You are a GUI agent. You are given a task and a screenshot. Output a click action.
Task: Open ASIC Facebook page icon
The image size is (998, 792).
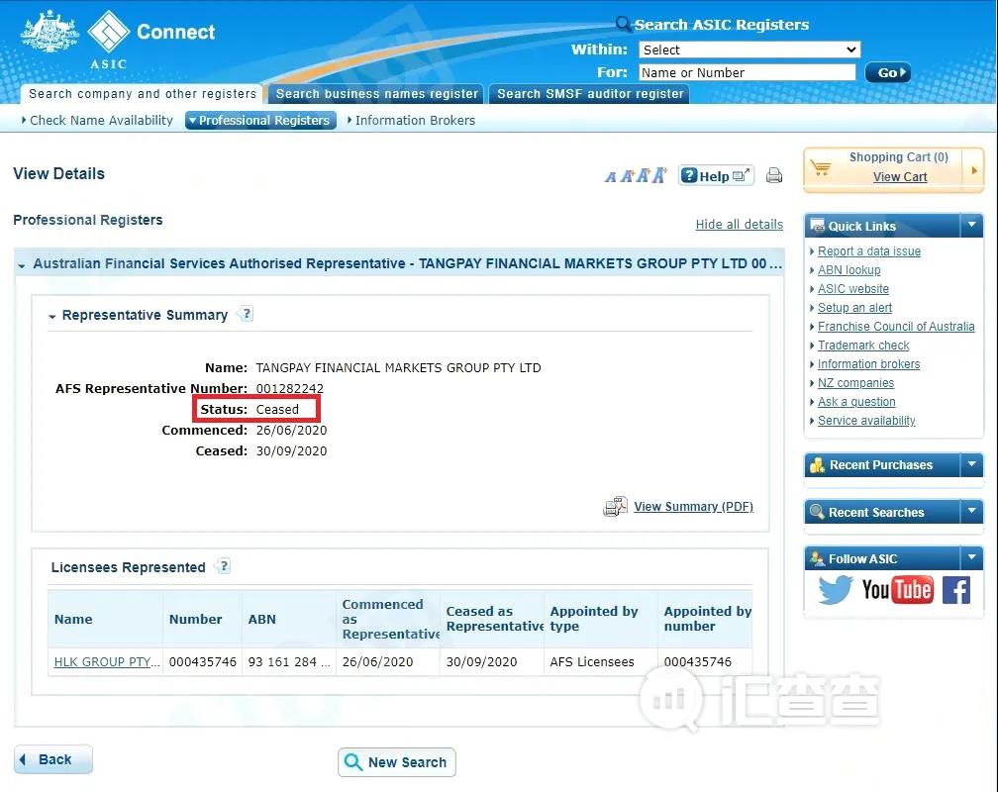point(956,590)
